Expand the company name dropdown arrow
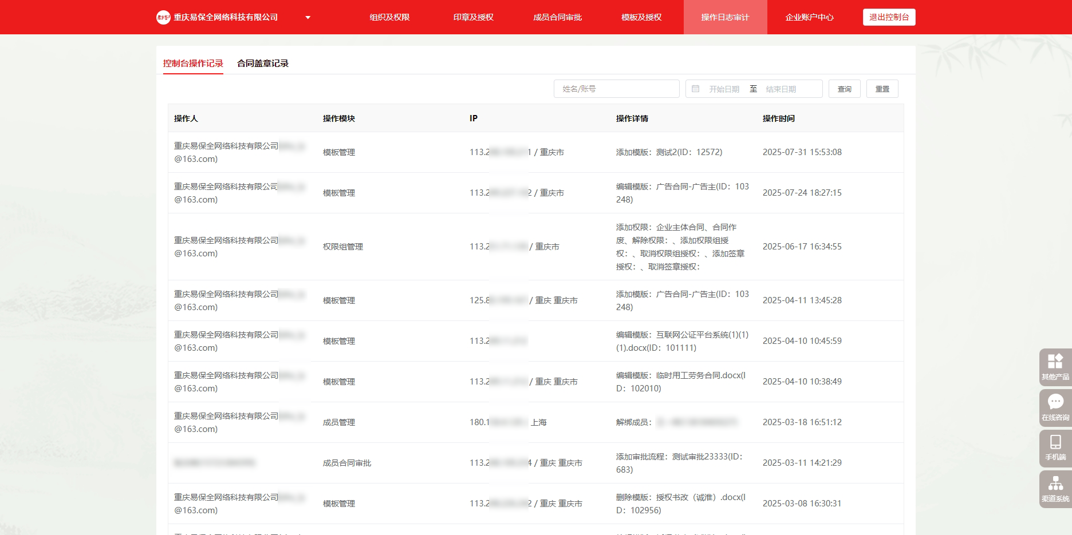The height and width of the screenshot is (535, 1072). [308, 17]
